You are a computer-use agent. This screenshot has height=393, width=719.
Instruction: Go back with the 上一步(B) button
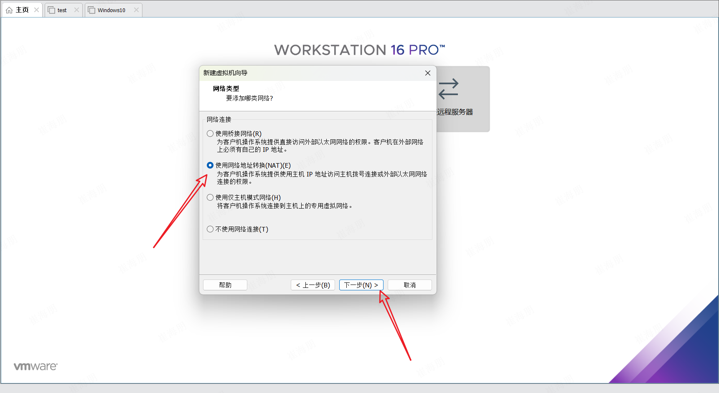pos(313,285)
